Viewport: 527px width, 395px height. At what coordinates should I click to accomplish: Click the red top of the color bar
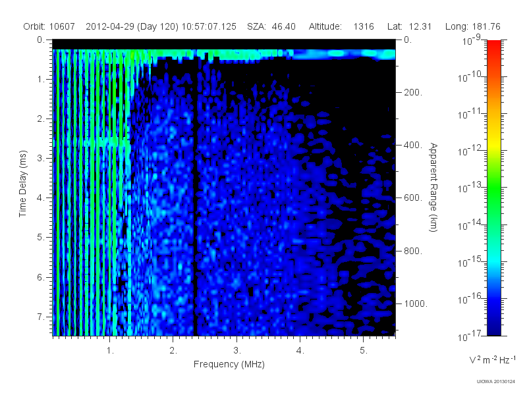494,45
